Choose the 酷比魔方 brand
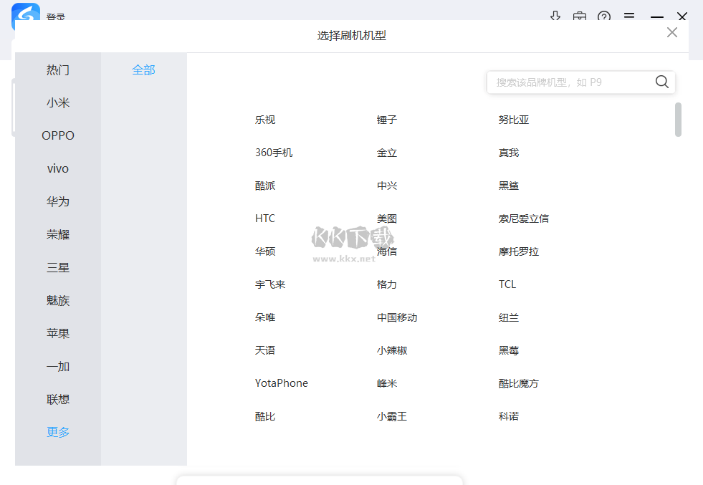 pyautogui.click(x=519, y=383)
